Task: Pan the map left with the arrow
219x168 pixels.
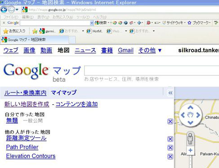Action: click(183, 115)
